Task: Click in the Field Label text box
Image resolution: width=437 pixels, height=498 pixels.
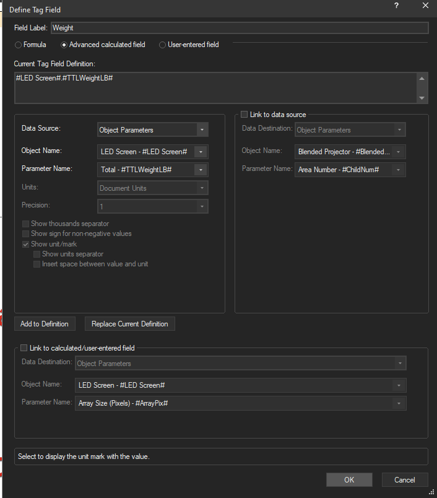Action: [239, 28]
